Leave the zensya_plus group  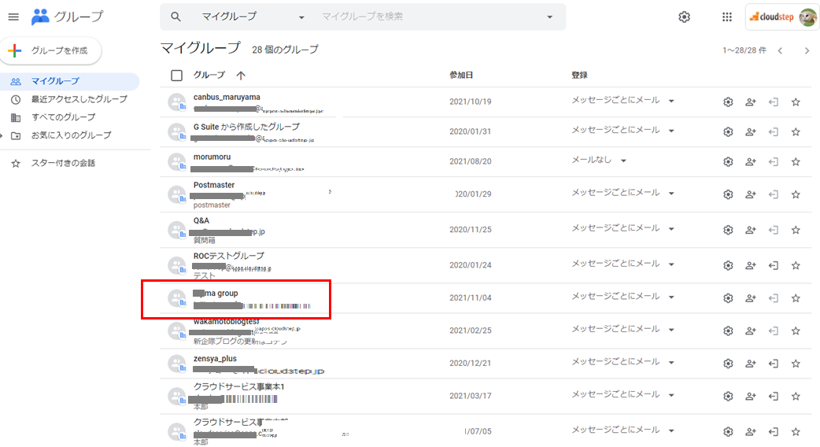(x=773, y=364)
